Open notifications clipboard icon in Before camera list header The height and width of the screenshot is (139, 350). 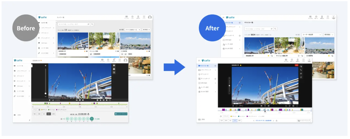click(138, 17)
